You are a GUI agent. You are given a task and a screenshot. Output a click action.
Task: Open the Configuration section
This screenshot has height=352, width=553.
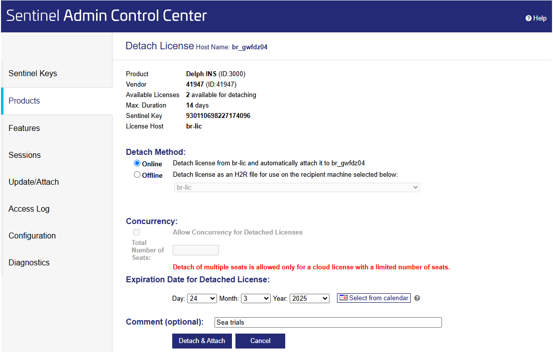tap(32, 236)
